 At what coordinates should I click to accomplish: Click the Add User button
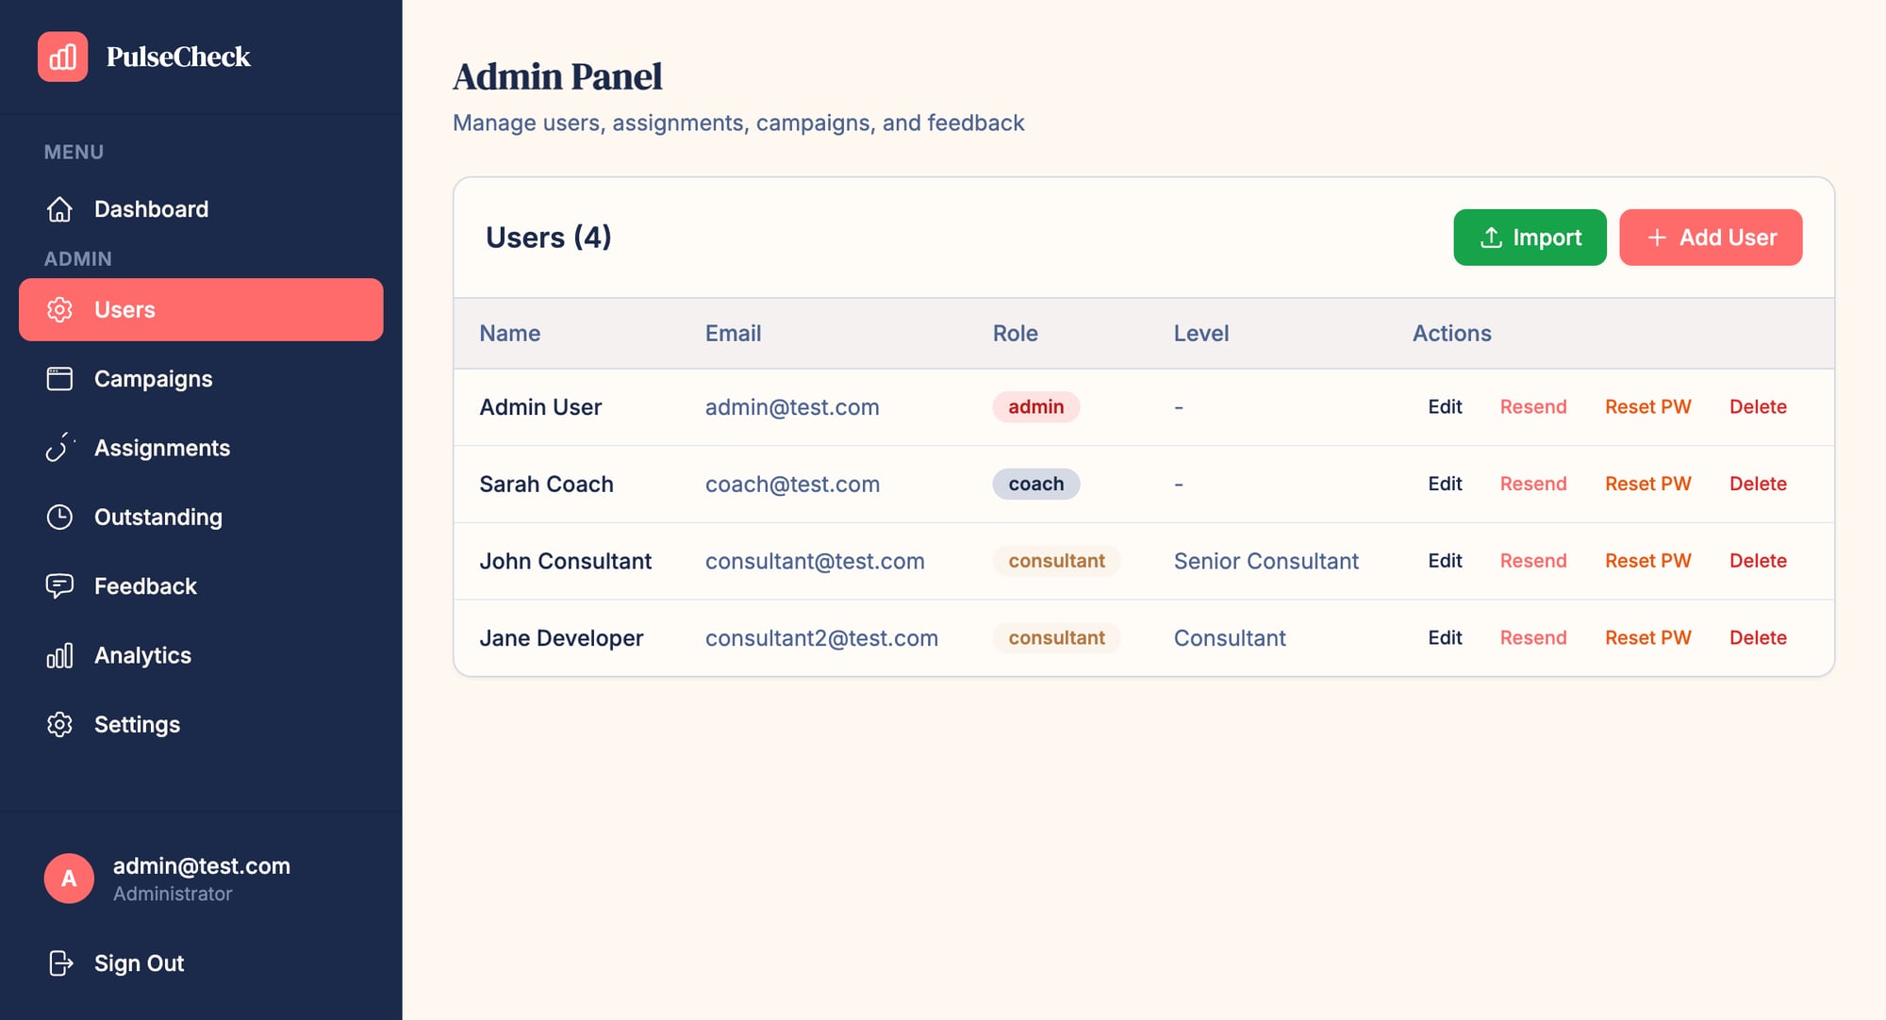pyautogui.click(x=1711, y=238)
